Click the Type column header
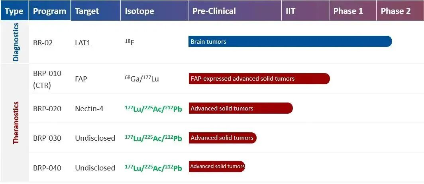 [14, 11]
